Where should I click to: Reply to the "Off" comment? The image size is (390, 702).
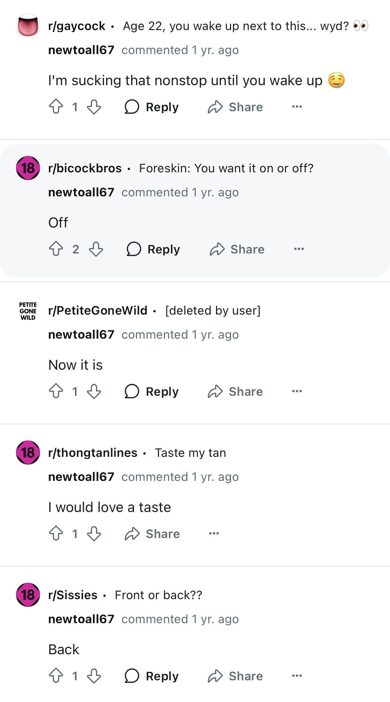tap(153, 249)
